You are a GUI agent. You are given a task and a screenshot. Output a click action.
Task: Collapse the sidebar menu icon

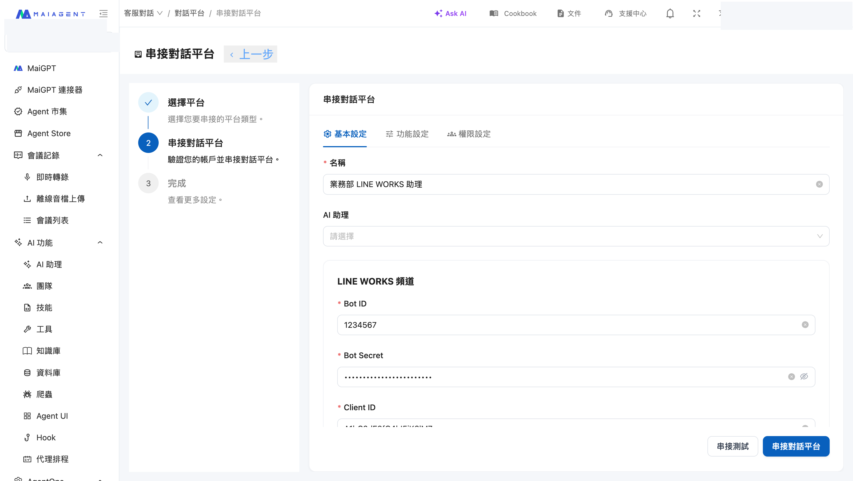tap(103, 14)
